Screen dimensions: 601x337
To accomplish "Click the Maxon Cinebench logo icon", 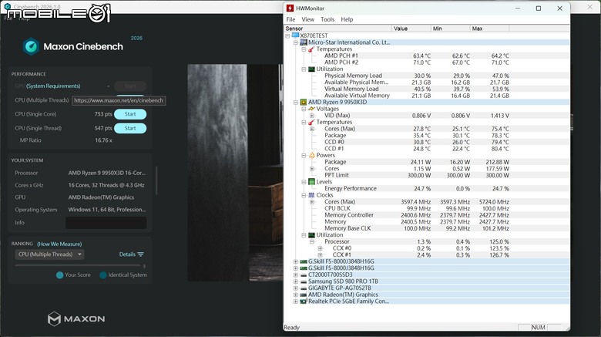I will pos(31,46).
